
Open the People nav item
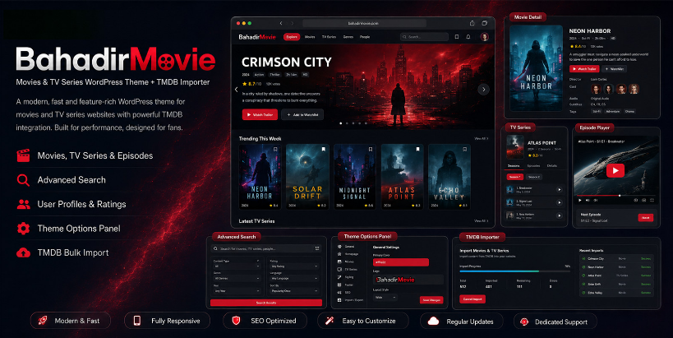pos(365,37)
